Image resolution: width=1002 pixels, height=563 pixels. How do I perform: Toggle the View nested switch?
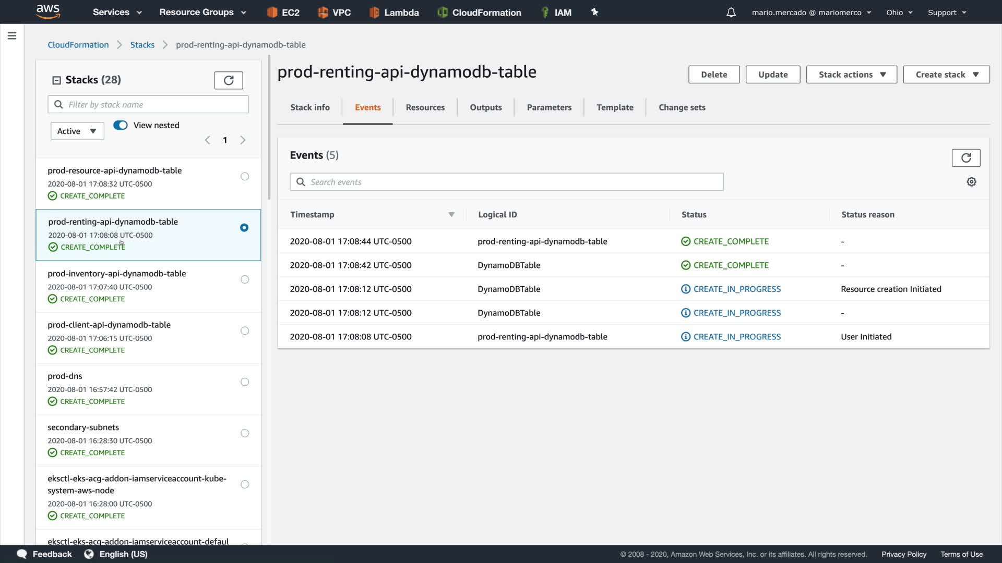coord(121,125)
